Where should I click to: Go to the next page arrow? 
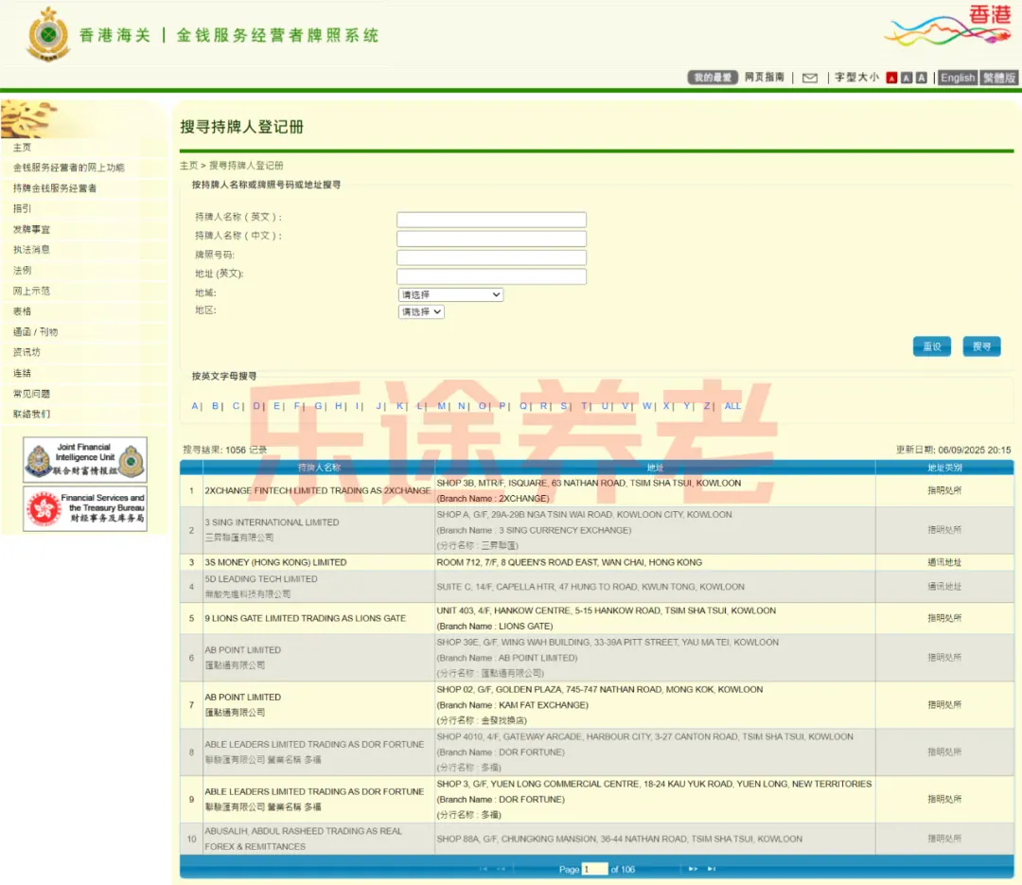693,869
